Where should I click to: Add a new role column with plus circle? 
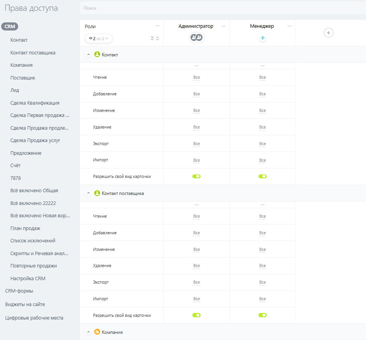click(329, 33)
